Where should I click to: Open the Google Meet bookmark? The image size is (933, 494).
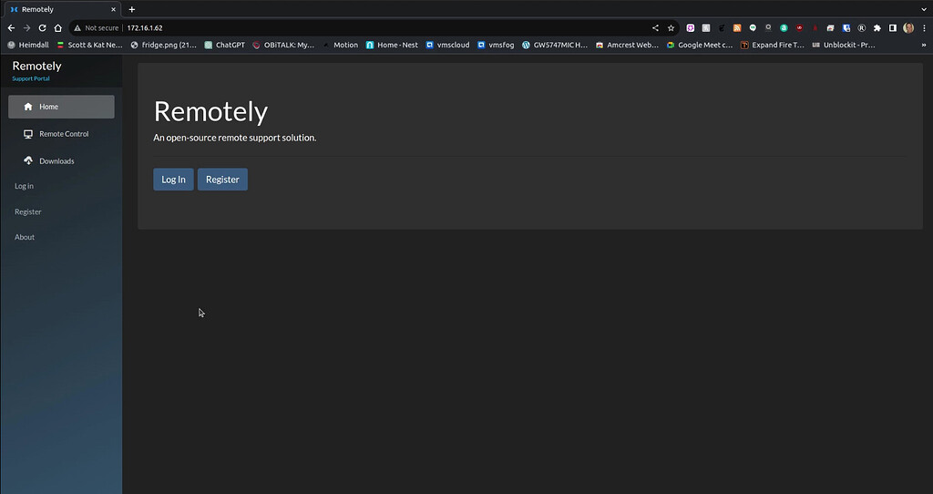pyautogui.click(x=700, y=45)
